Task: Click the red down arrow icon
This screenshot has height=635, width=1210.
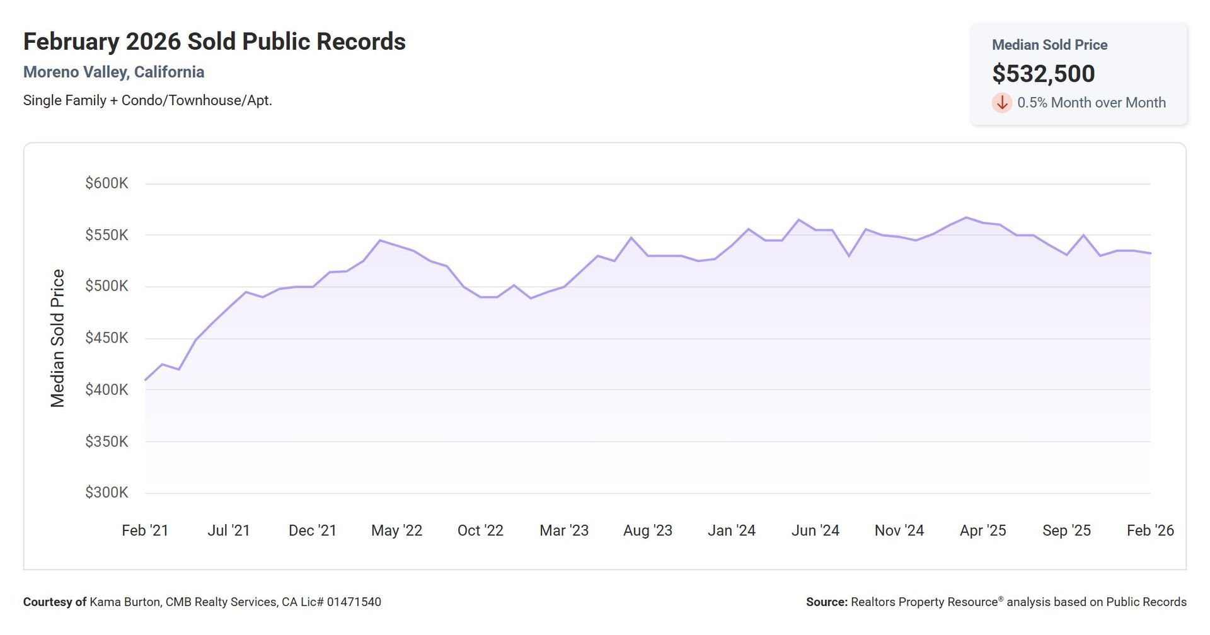Action: coord(1001,103)
